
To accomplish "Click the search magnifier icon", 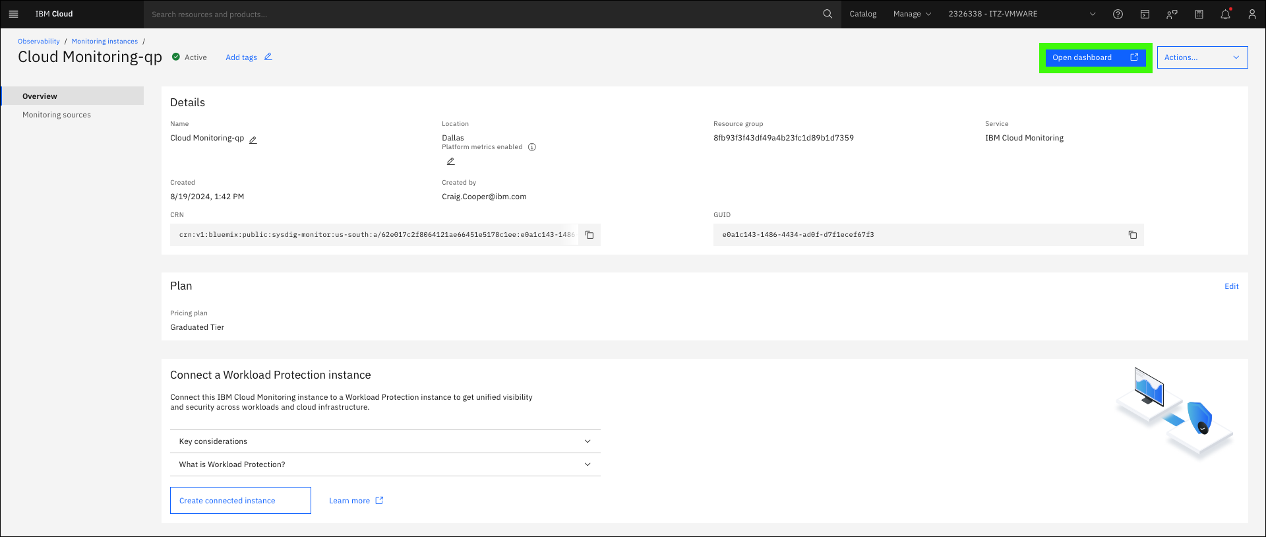I will pos(828,14).
